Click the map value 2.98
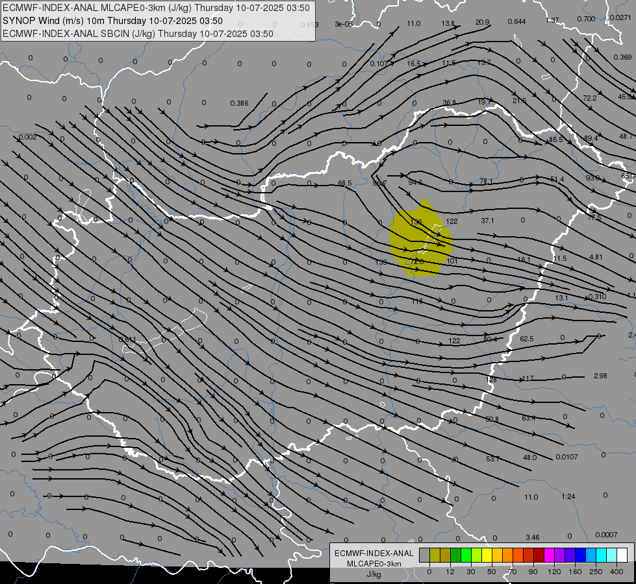 click(x=600, y=376)
